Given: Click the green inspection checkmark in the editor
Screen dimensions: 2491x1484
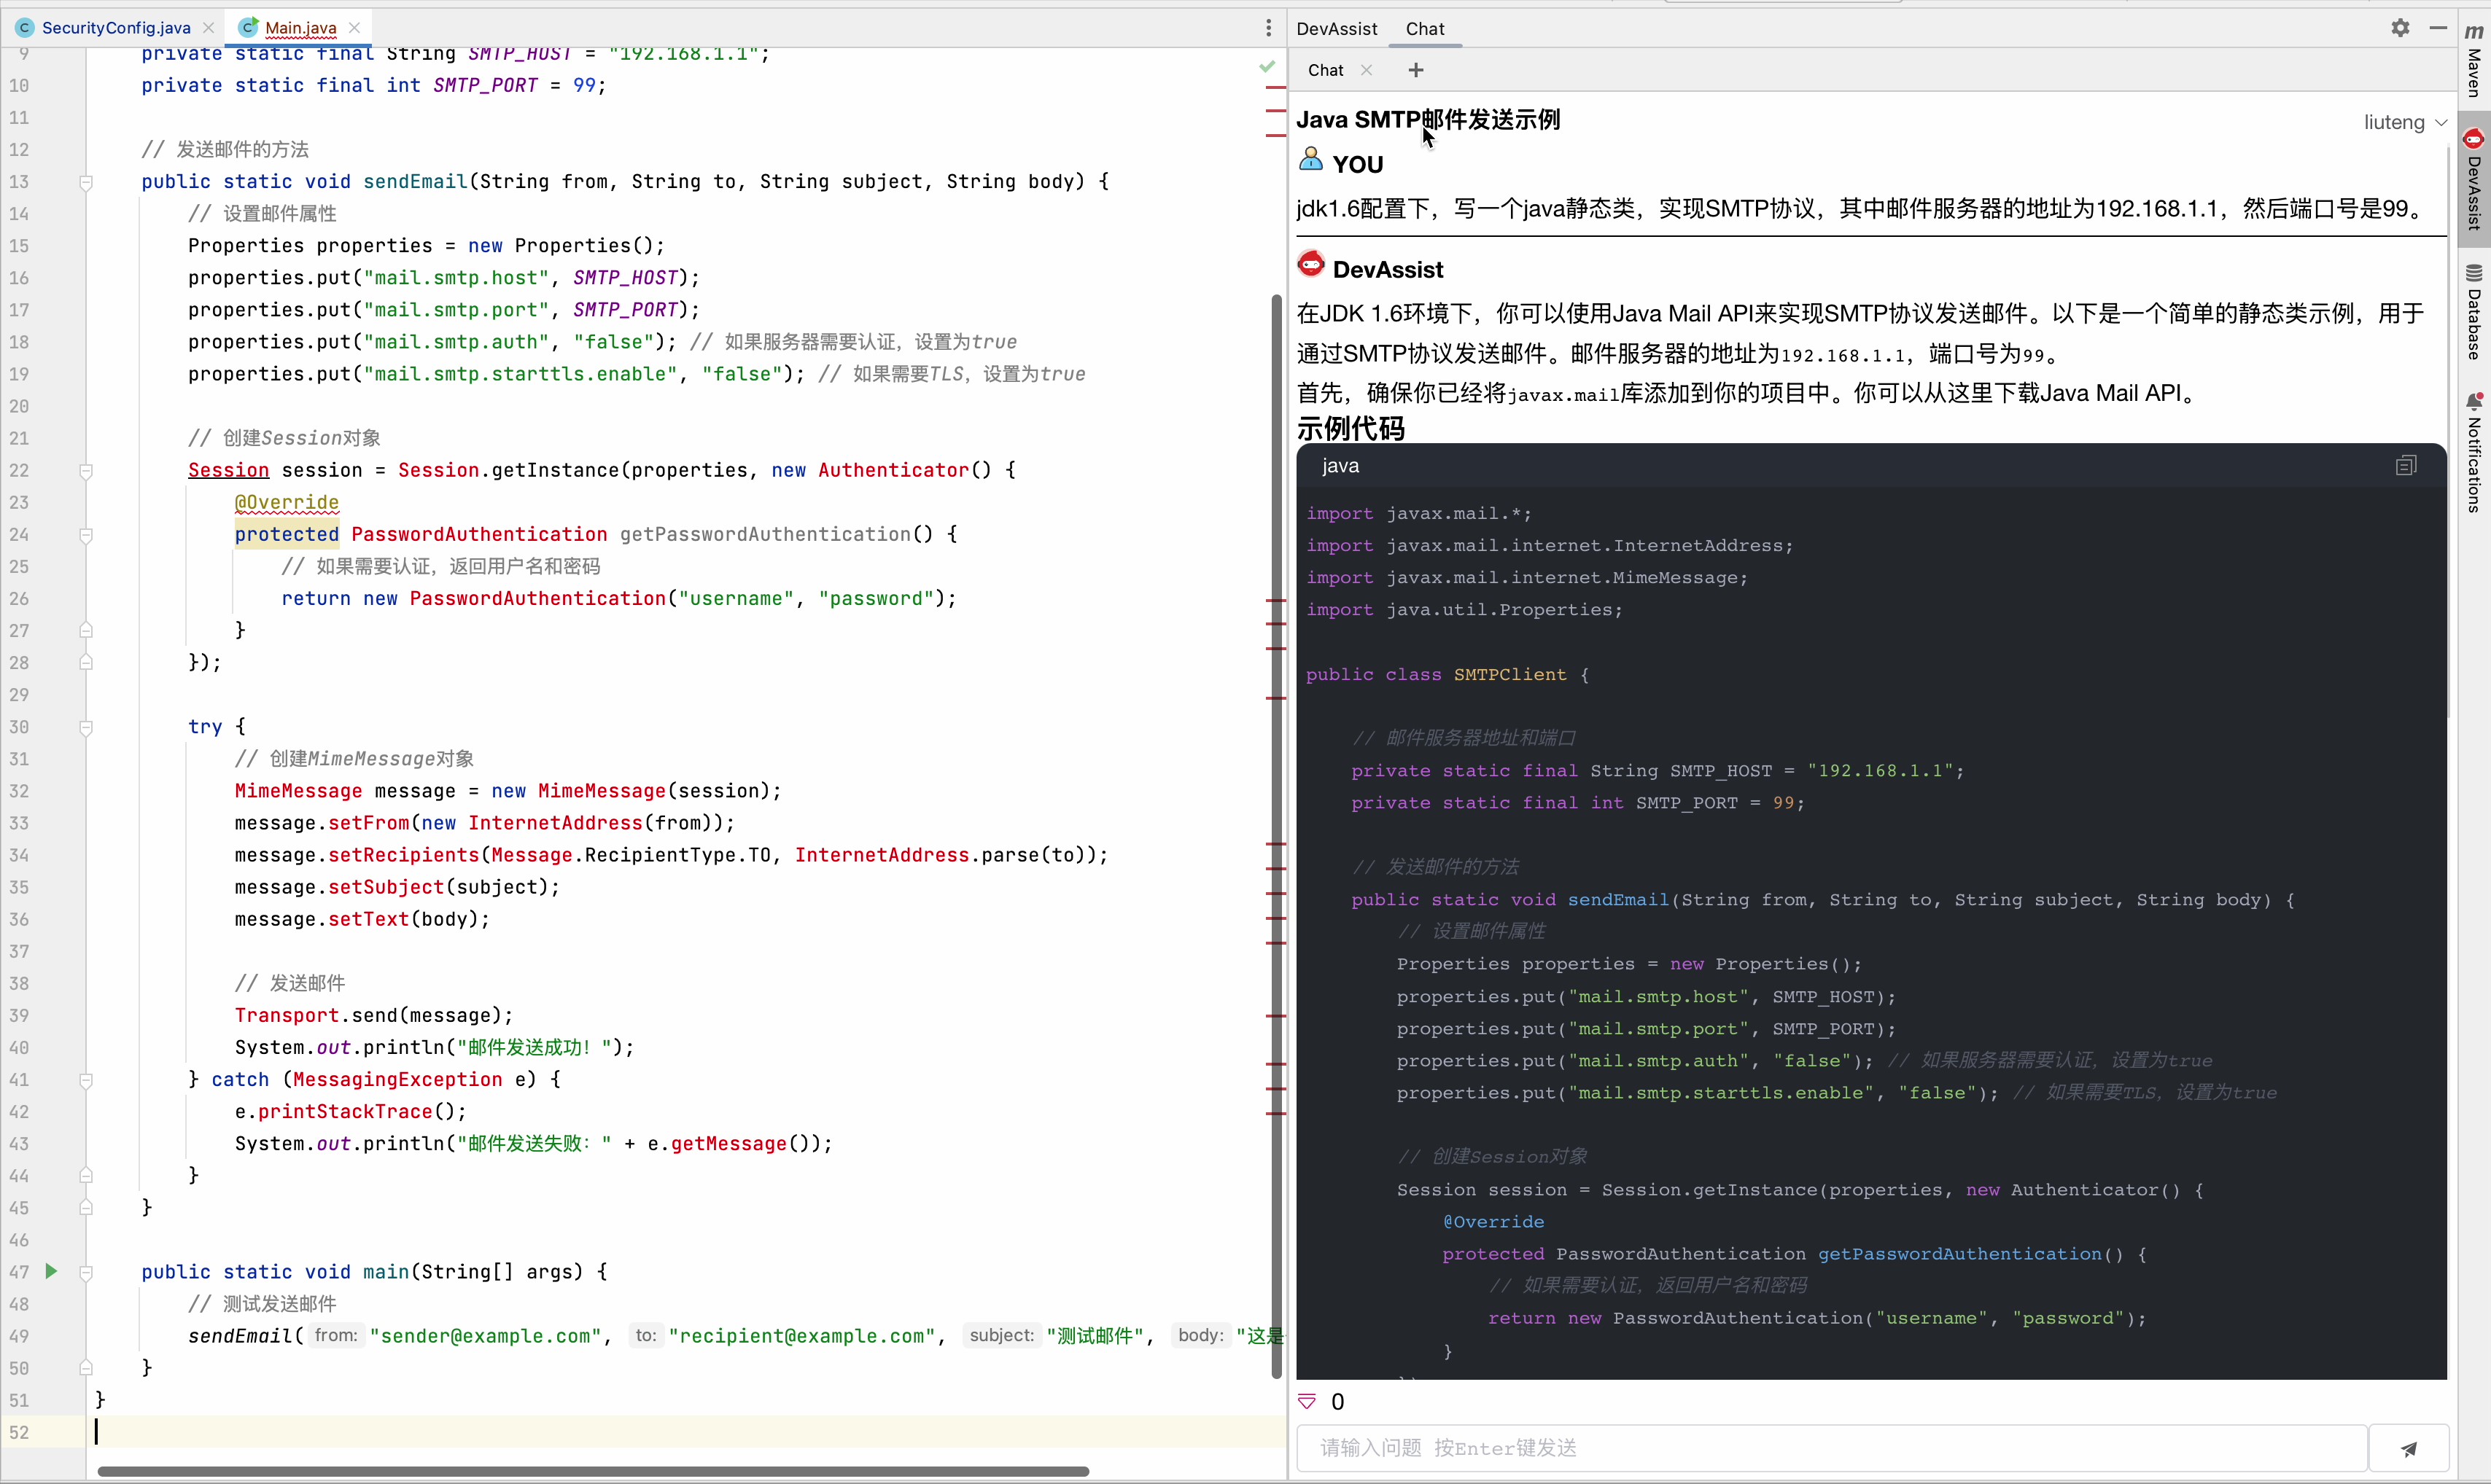Looking at the screenshot, I should point(1267,66).
